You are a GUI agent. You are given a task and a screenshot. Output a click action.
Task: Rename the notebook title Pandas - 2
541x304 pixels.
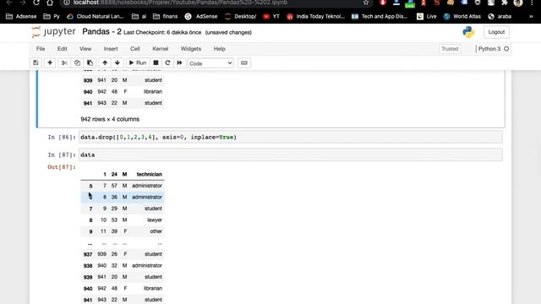pyautogui.click(x=101, y=32)
